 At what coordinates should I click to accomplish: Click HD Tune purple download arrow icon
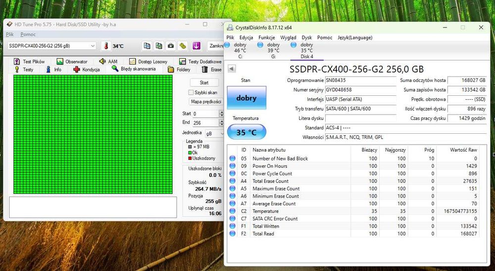(197, 45)
